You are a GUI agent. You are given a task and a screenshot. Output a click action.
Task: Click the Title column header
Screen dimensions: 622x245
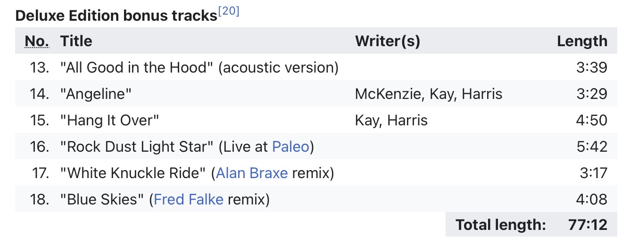point(76,41)
